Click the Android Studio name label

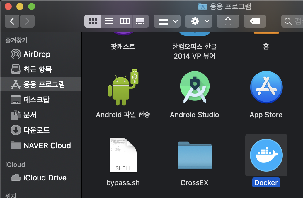point(194,115)
